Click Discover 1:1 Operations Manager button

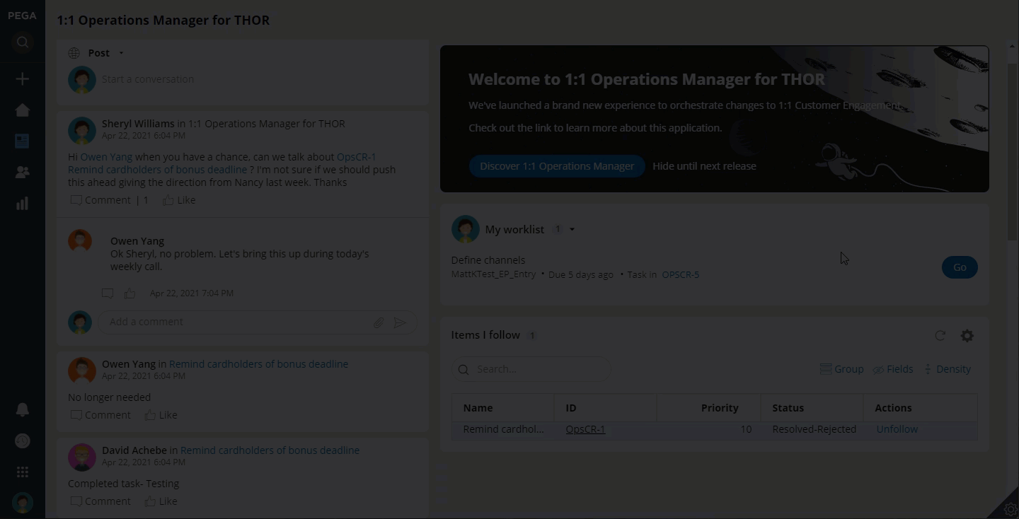557,166
